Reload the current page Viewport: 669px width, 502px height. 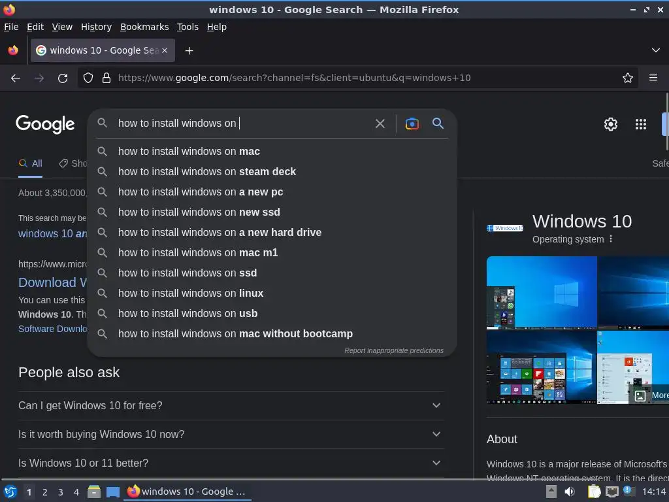coord(63,78)
